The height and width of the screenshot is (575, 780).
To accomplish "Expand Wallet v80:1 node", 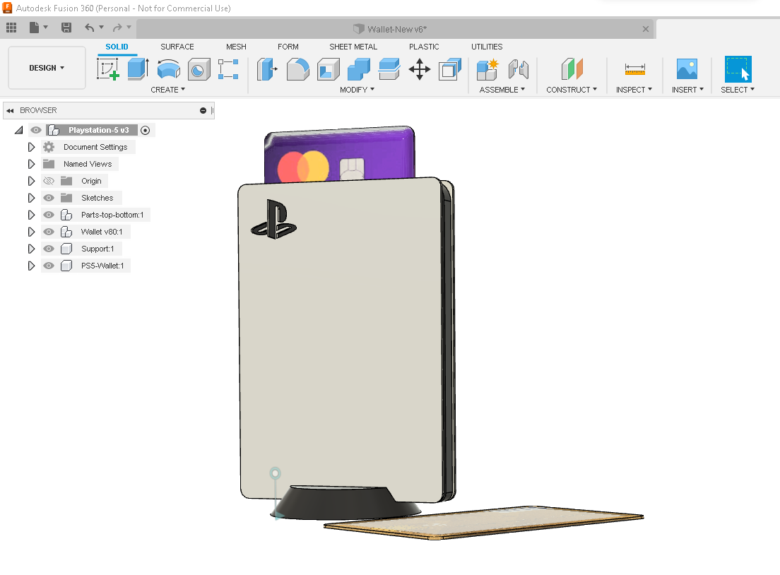I will 31,231.
